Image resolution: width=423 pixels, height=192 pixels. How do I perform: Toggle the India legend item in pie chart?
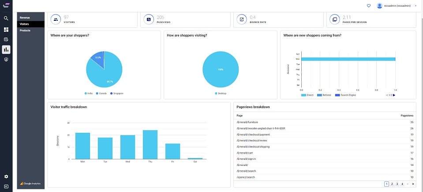(x=89, y=94)
